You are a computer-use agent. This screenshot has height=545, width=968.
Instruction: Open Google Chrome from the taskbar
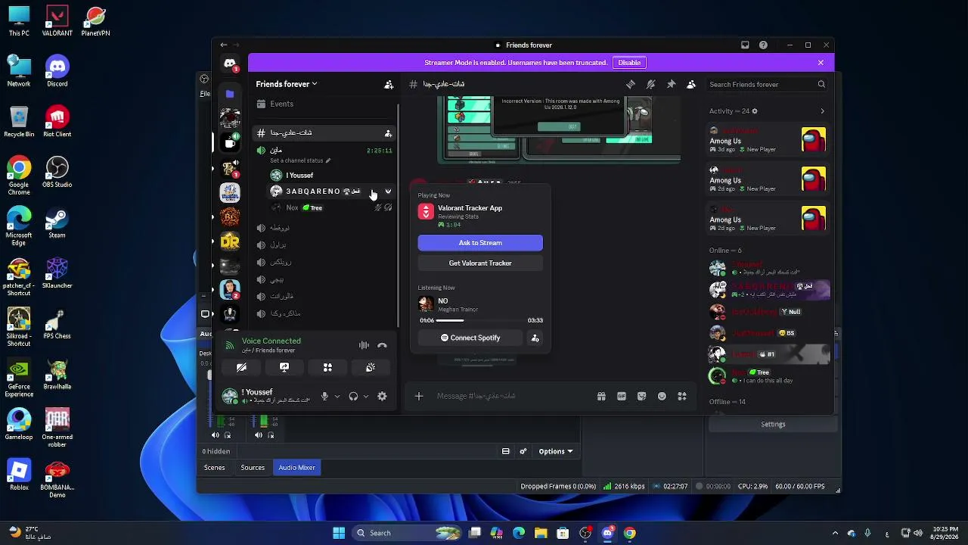[629, 533]
